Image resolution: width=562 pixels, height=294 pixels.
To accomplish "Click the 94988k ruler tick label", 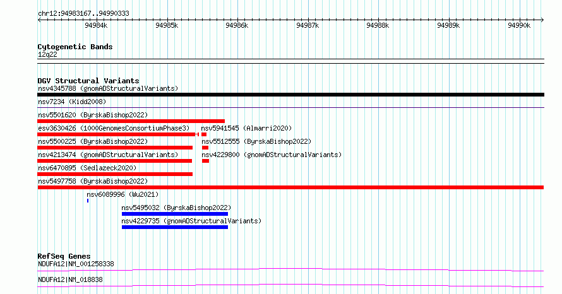I will coord(378,25).
